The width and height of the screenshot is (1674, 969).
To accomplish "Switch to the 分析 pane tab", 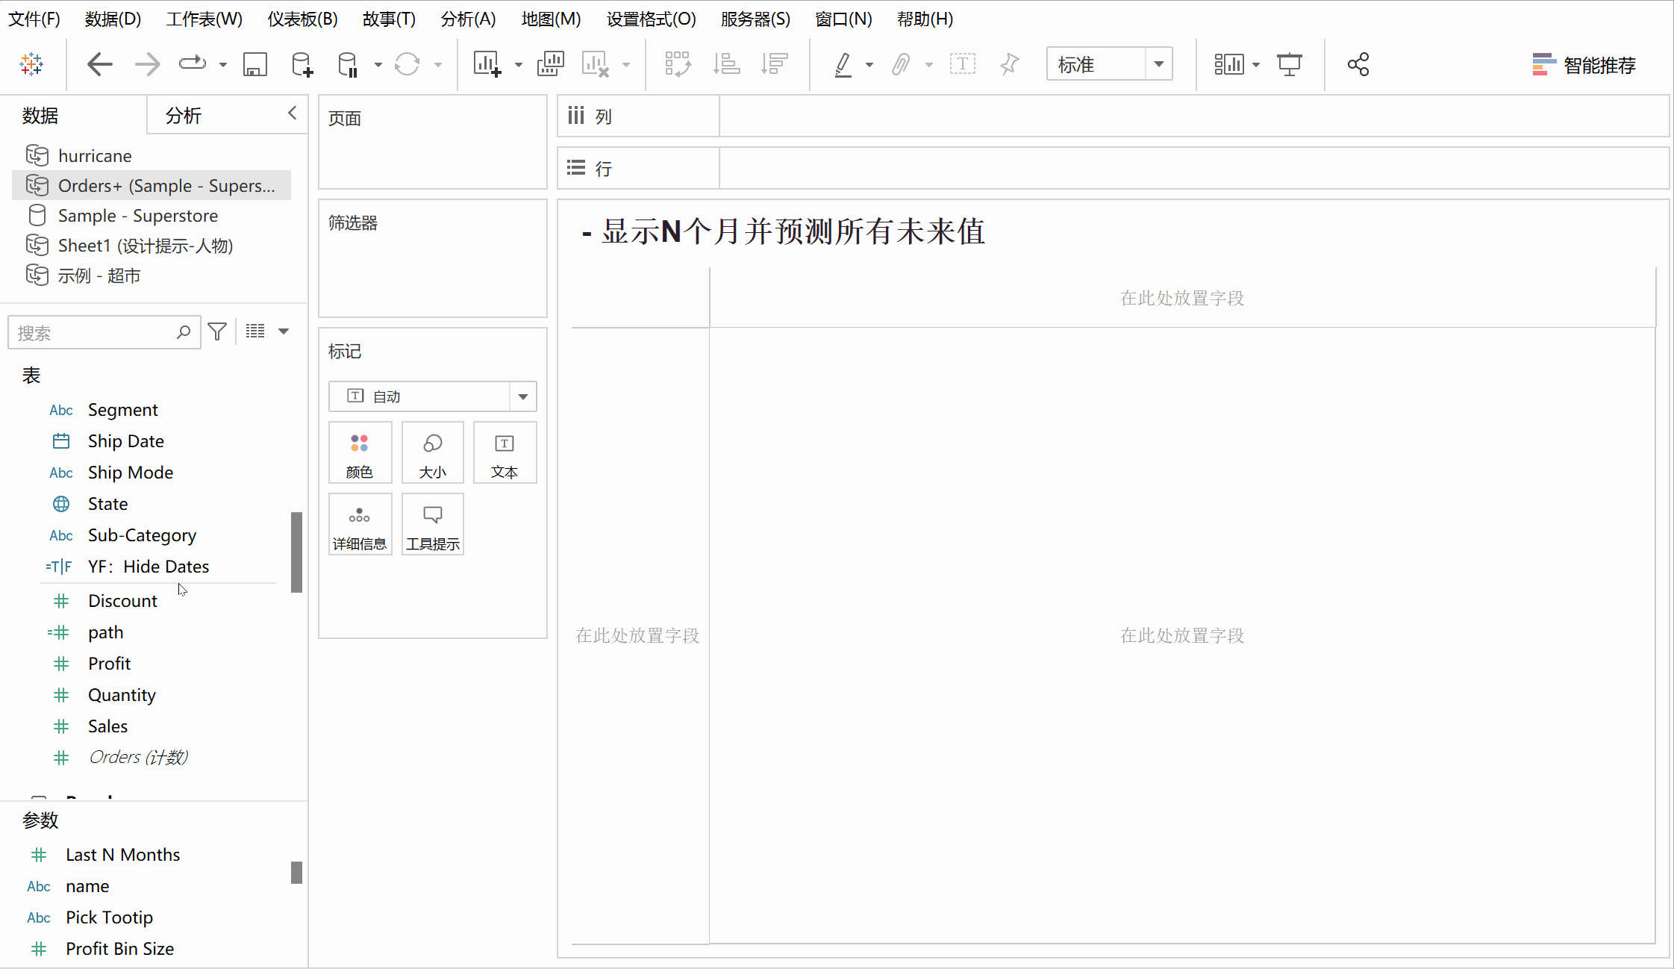I will pyautogui.click(x=184, y=116).
